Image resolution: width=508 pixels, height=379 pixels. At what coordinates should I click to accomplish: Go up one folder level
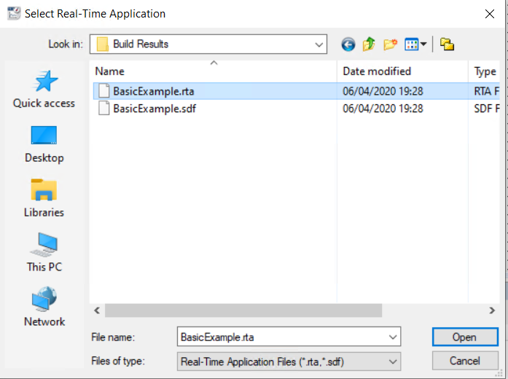coord(369,44)
